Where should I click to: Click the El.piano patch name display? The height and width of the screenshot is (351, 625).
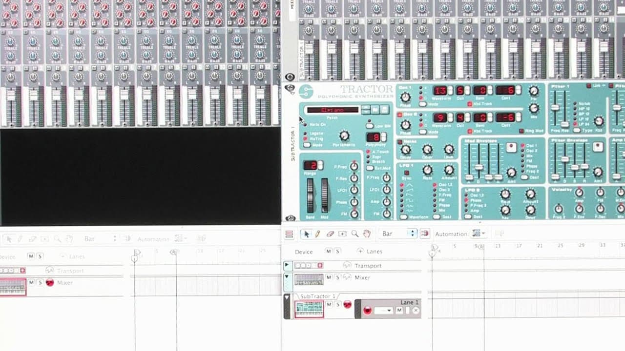pos(332,110)
